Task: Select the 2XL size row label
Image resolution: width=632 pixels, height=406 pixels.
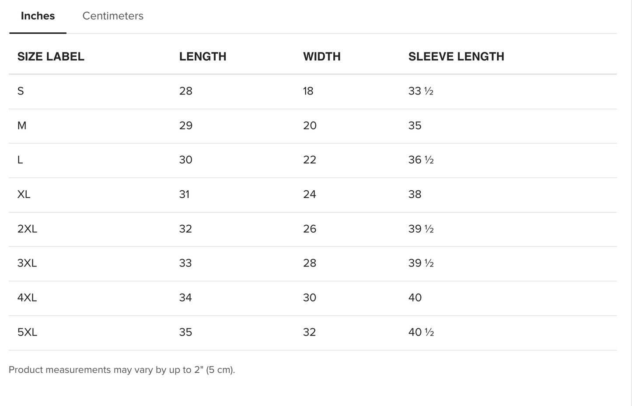Action: click(27, 229)
